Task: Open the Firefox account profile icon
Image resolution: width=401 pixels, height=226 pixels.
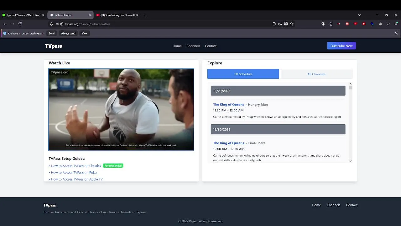Action: pyautogui.click(x=323, y=24)
